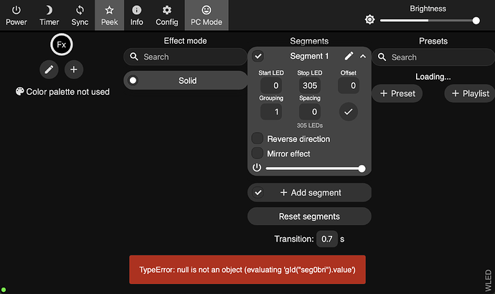The height and width of the screenshot is (294, 495).
Task: Apply segment settings with the round checkmark button
Action: pos(349,112)
